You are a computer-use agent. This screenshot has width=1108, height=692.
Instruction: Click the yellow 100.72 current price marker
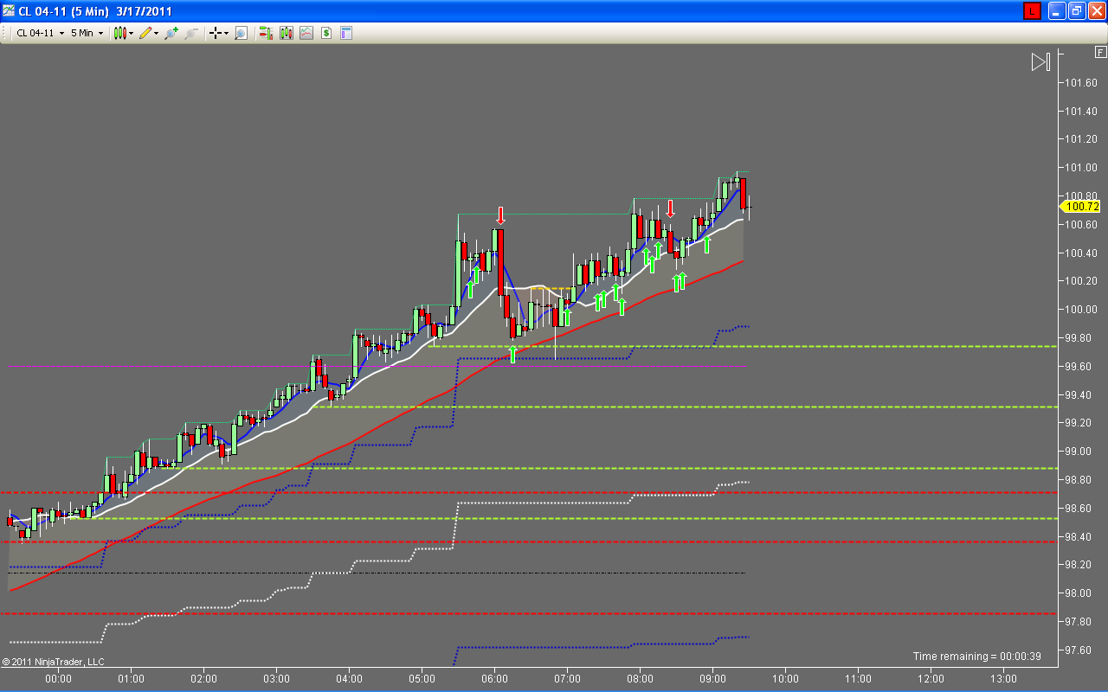[1081, 207]
